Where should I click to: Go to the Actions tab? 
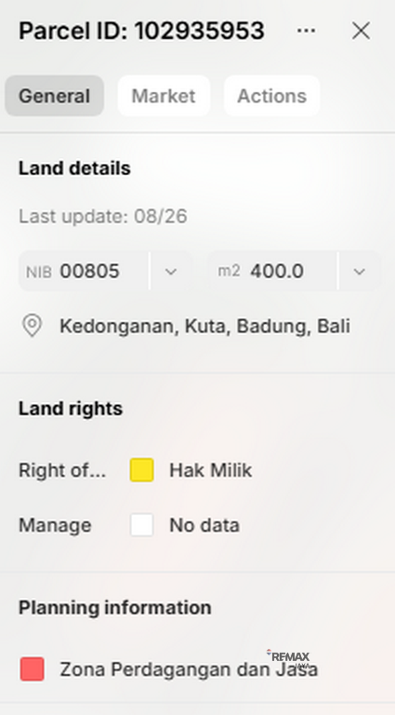272,96
